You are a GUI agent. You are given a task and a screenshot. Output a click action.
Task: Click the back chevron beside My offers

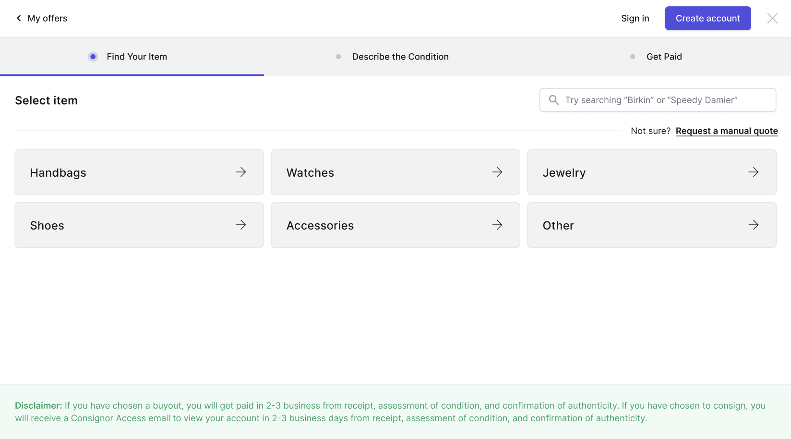[x=19, y=18]
